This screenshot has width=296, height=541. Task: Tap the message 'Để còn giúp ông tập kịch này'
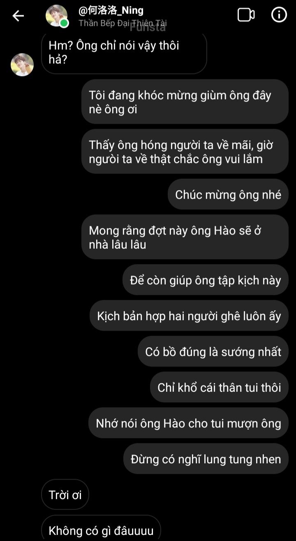pyautogui.click(x=206, y=280)
